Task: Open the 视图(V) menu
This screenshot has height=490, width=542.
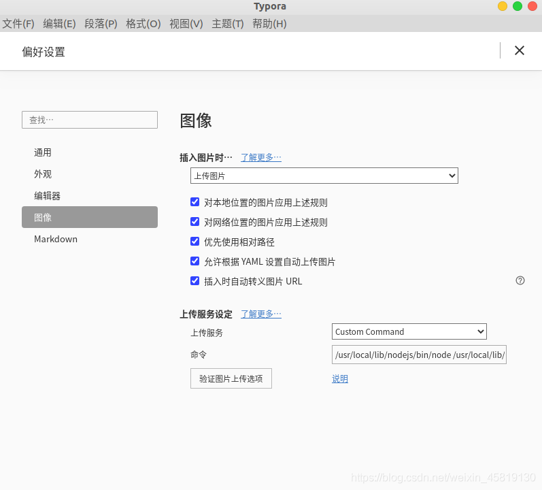Action: [186, 24]
